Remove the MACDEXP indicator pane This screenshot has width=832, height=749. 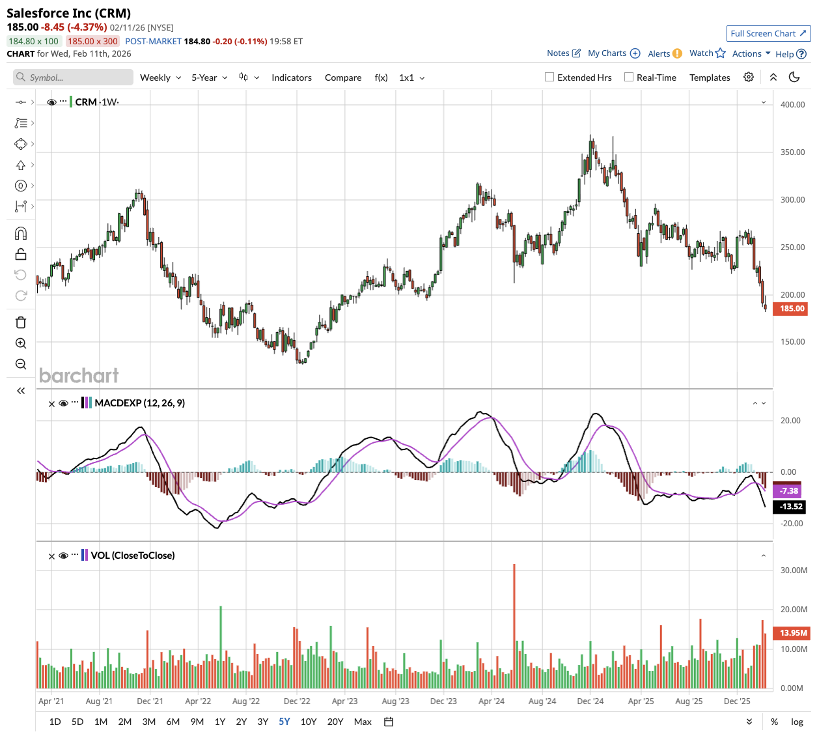tap(51, 404)
